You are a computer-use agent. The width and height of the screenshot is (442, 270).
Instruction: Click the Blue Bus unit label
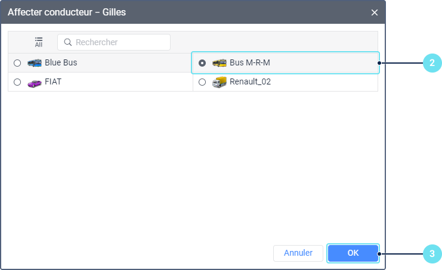click(61, 62)
